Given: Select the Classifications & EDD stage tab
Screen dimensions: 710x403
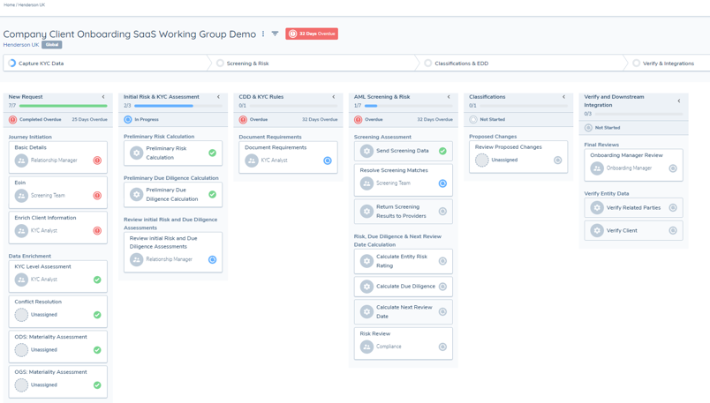Looking at the screenshot, I should click(521, 63).
